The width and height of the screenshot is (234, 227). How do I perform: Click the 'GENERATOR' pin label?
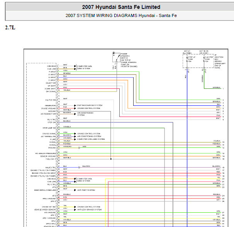click(x=50, y=106)
